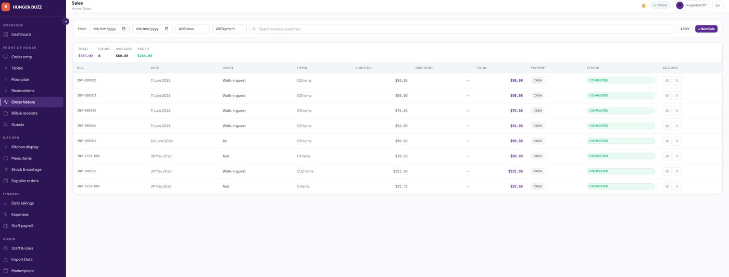Cancel invoice INV-000002 with X icon
Image resolution: width=729 pixels, height=277 pixels.
coord(677,81)
